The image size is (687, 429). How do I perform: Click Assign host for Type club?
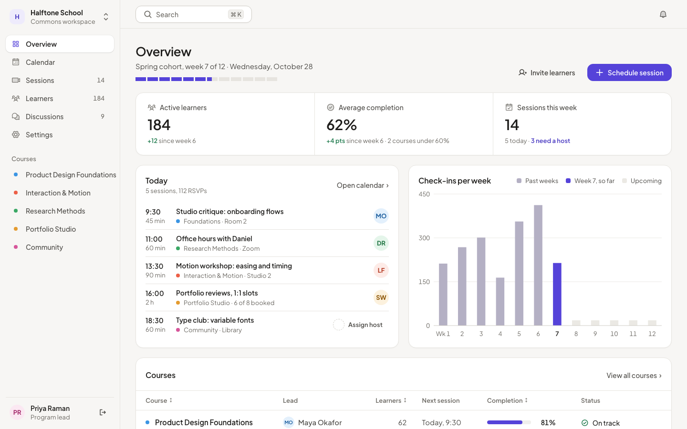coord(365,325)
